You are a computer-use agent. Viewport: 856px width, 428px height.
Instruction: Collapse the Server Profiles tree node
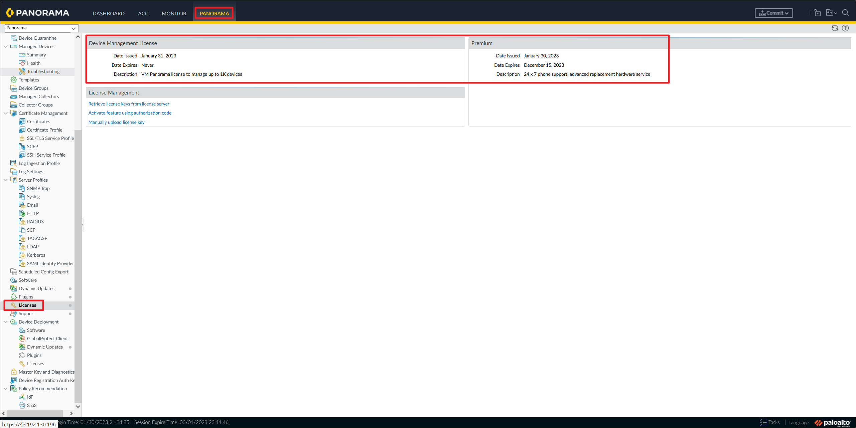[x=6, y=180]
